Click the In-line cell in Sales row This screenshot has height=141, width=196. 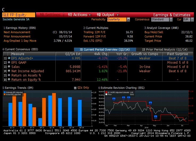(145, 67)
